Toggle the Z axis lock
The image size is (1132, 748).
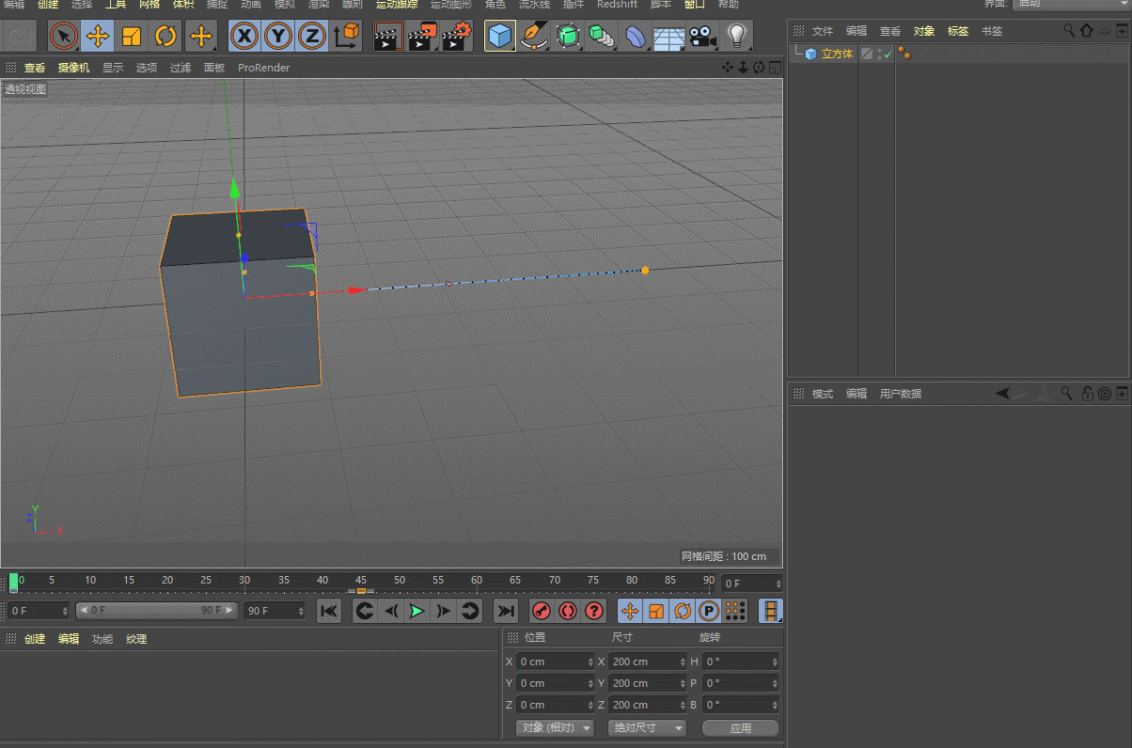311,37
